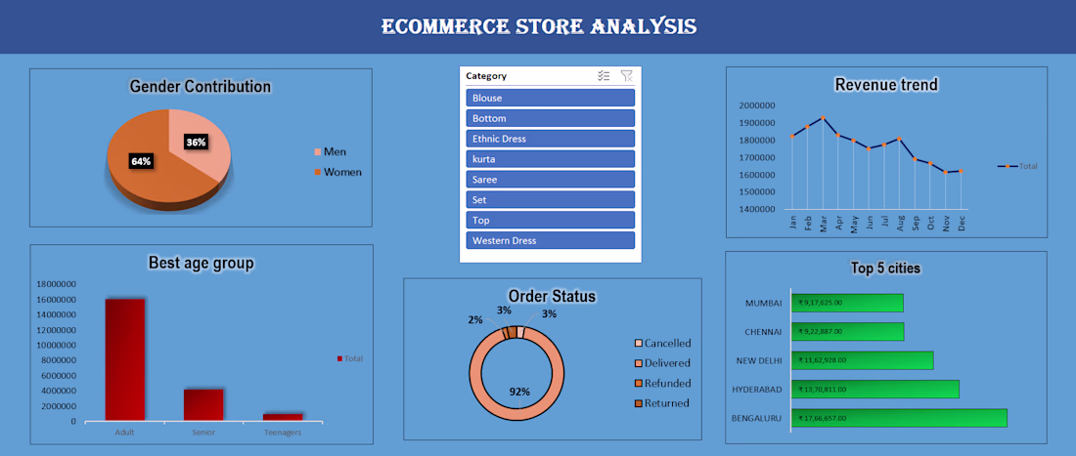
Task: Click Total legend in age group chart
Action: 350,358
